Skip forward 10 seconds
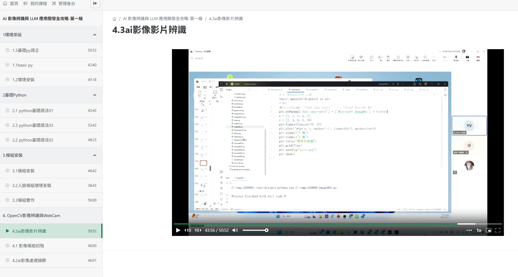Image resolution: width=518 pixels, height=277 pixels. coord(198,230)
